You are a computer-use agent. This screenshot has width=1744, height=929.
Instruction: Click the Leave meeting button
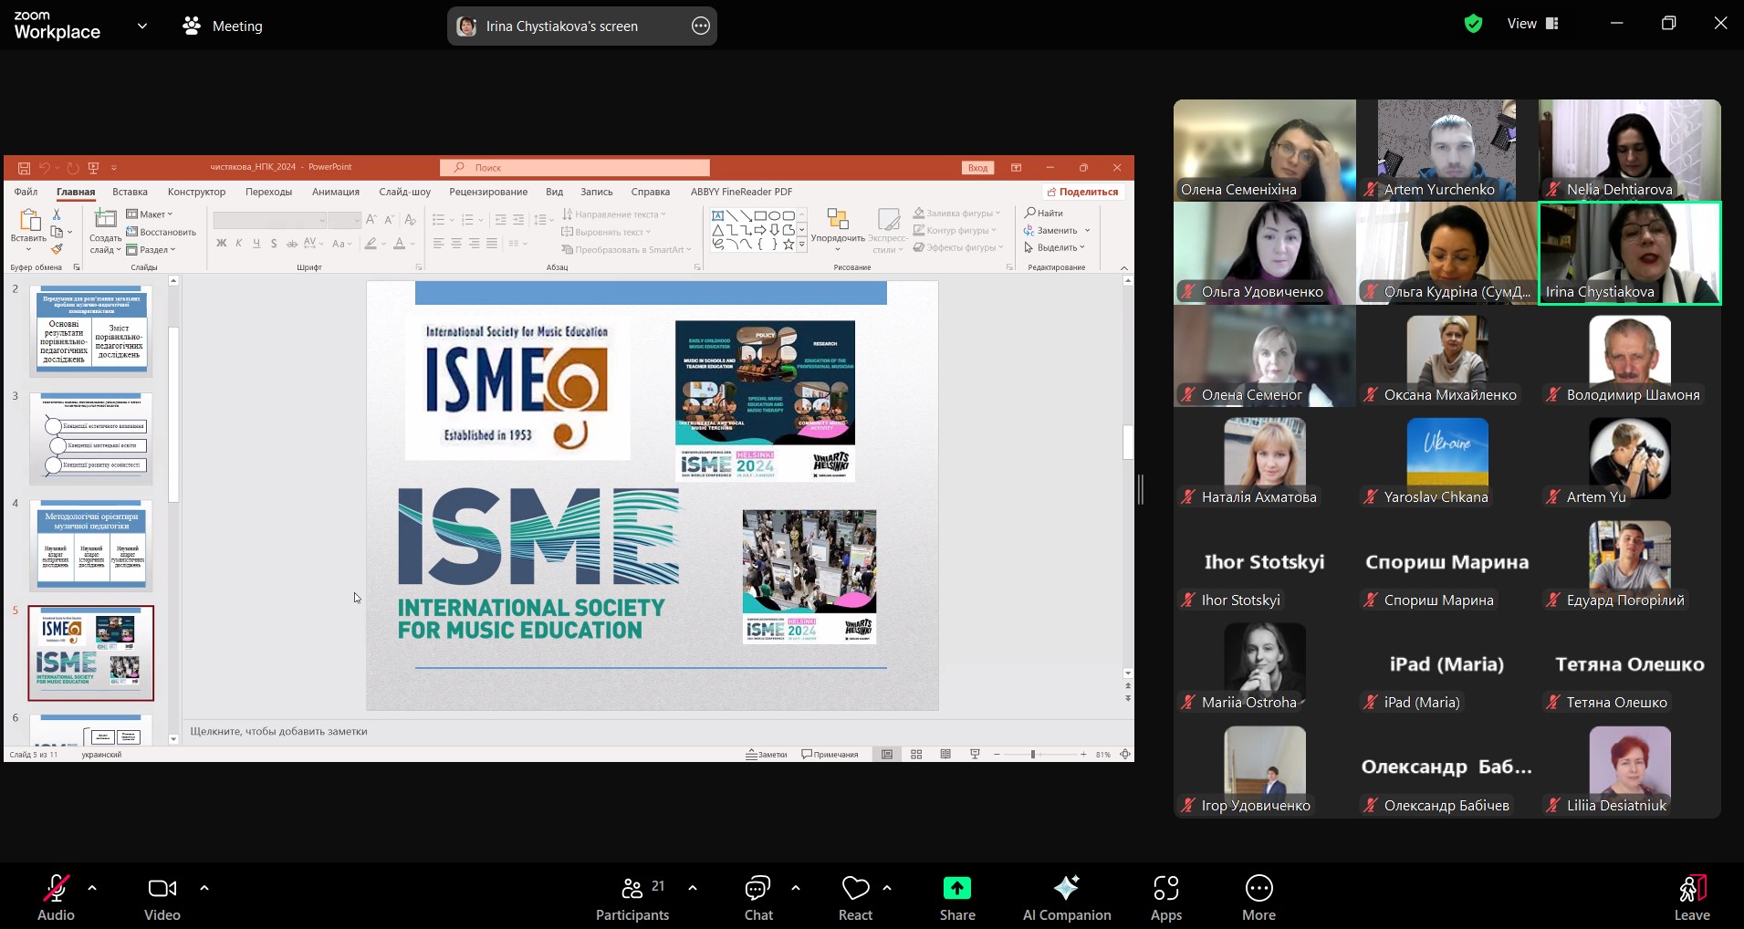1692,898
